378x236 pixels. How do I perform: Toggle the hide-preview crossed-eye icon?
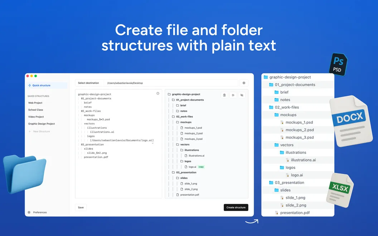[242, 95]
